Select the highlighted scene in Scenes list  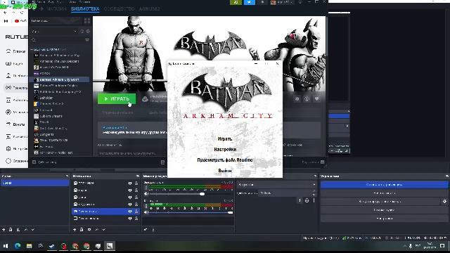point(34,183)
